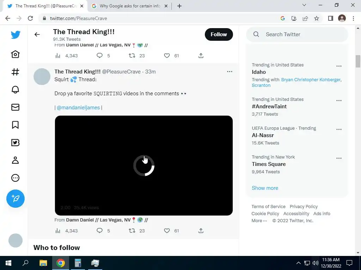Retweet icon on upper tweet
361x270 pixels.
[x=132, y=56]
